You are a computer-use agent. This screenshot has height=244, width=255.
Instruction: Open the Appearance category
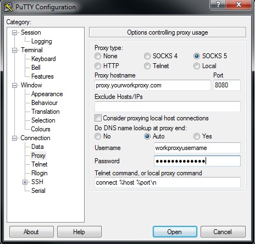click(x=47, y=94)
